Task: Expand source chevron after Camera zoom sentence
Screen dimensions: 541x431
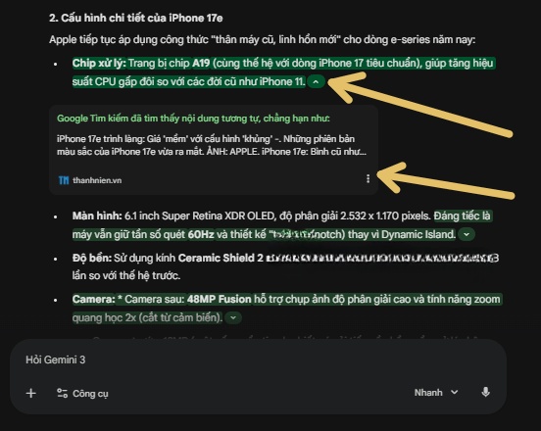Action: click(233, 317)
